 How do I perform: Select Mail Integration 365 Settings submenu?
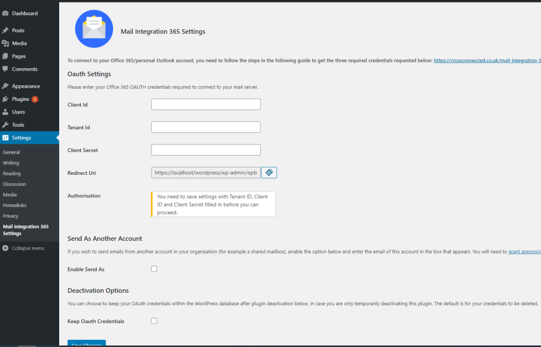pyautogui.click(x=26, y=230)
